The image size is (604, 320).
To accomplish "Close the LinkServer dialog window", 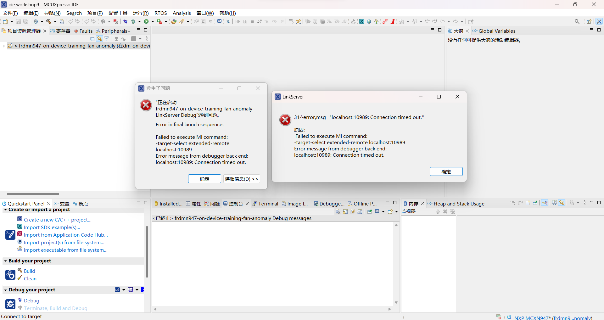I will click(457, 97).
